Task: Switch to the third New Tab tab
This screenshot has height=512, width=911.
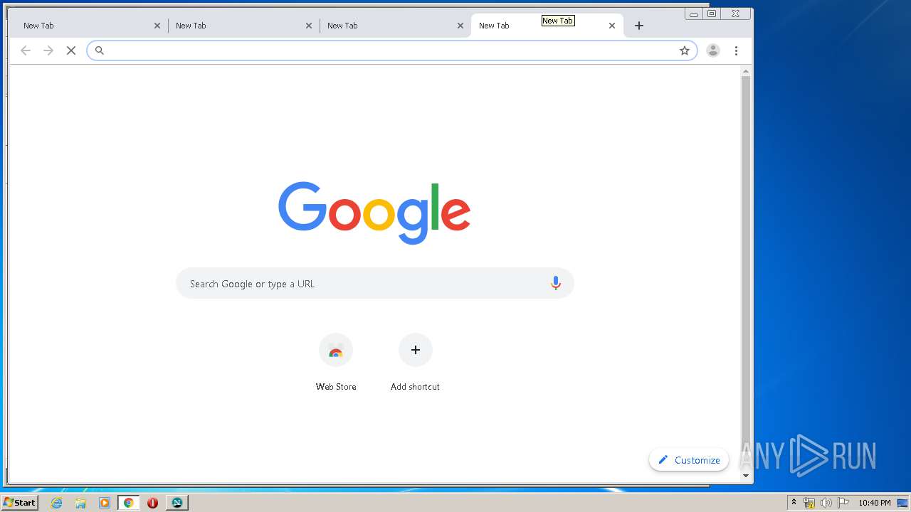Action: tap(395, 26)
